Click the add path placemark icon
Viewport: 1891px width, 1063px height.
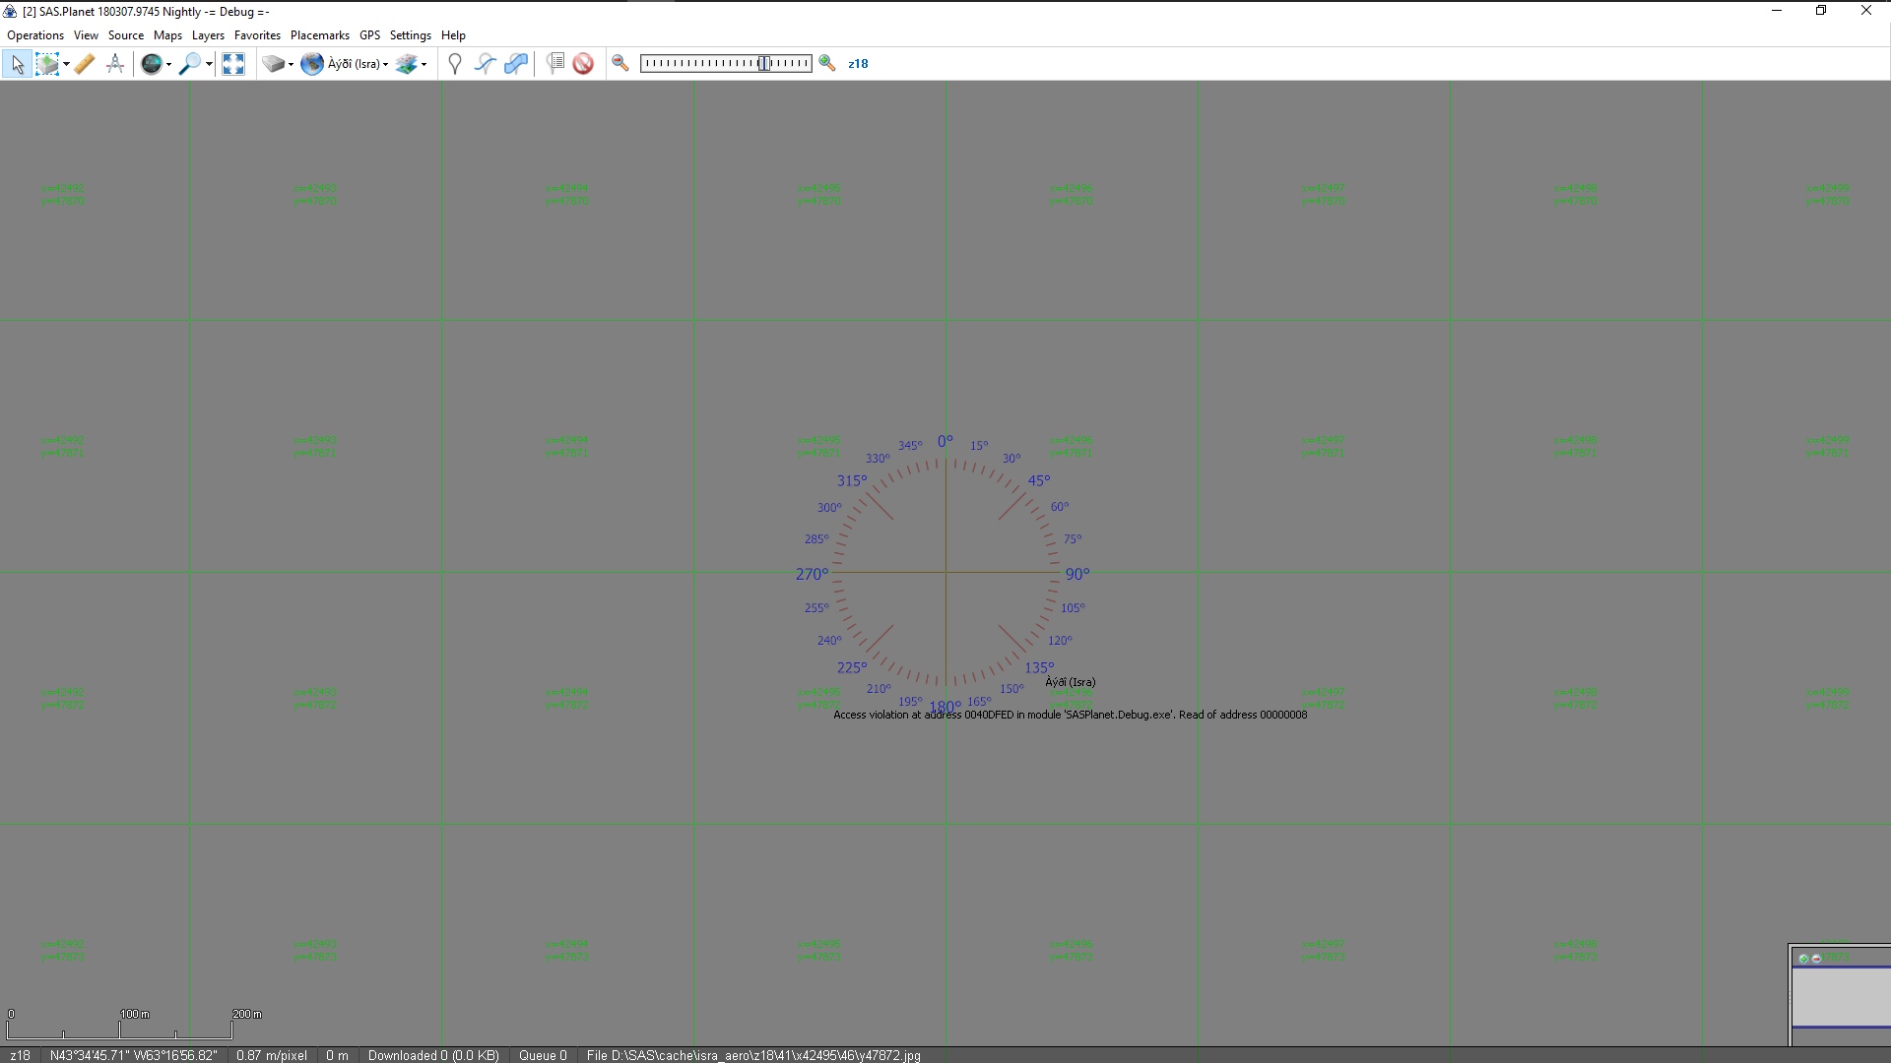485,64
